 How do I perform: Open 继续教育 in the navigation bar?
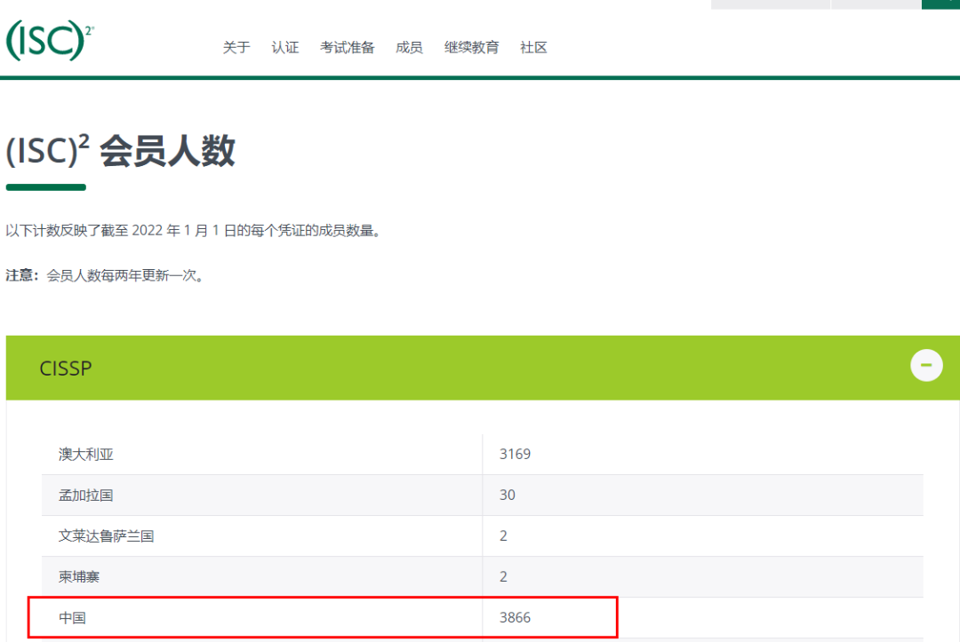coord(471,48)
